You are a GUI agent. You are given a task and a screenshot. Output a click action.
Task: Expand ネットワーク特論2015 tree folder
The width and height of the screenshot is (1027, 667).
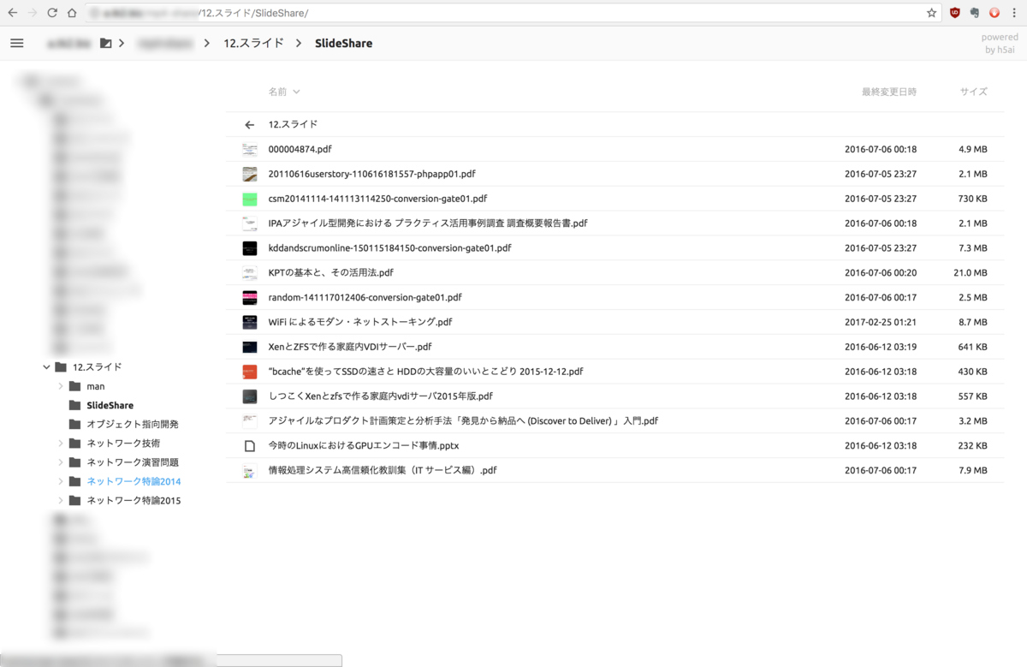click(x=61, y=500)
